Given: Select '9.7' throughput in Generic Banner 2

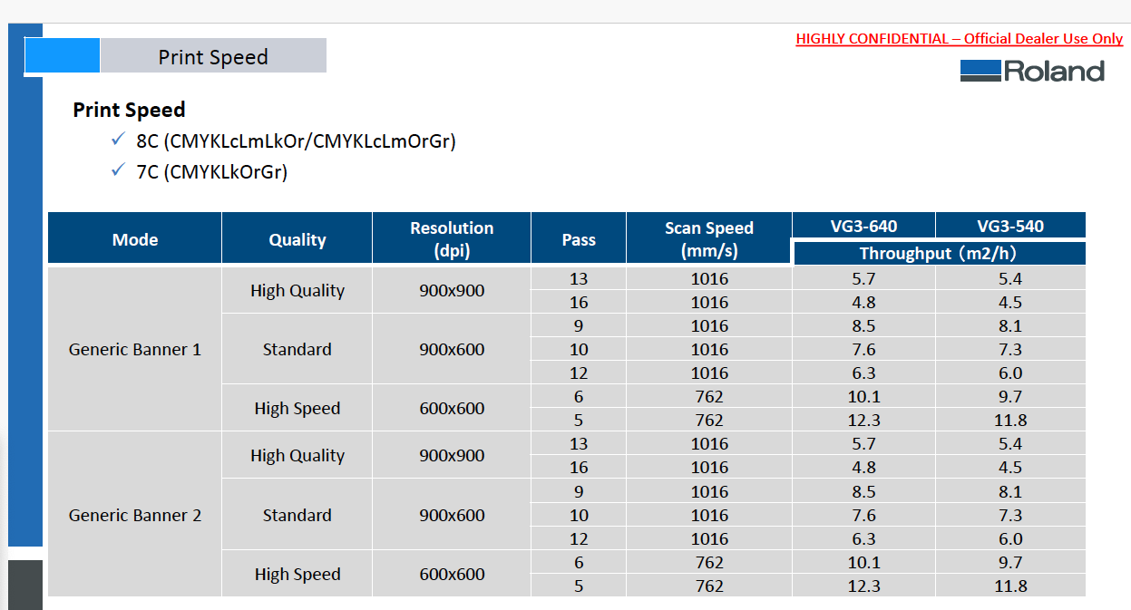Looking at the screenshot, I should (x=1010, y=562).
